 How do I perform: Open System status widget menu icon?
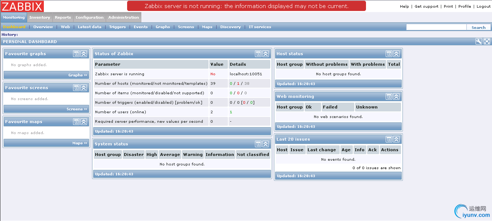tap(258, 144)
